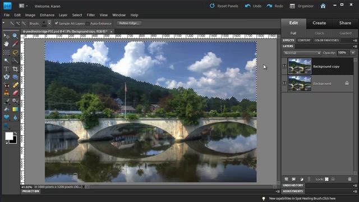Viewport: 359px width, 202px height.
Task: Select the Eyedropper tool
Action: tap(15, 44)
